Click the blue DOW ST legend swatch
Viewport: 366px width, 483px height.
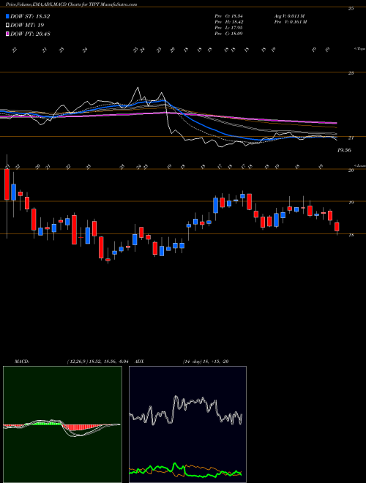tap(7, 17)
